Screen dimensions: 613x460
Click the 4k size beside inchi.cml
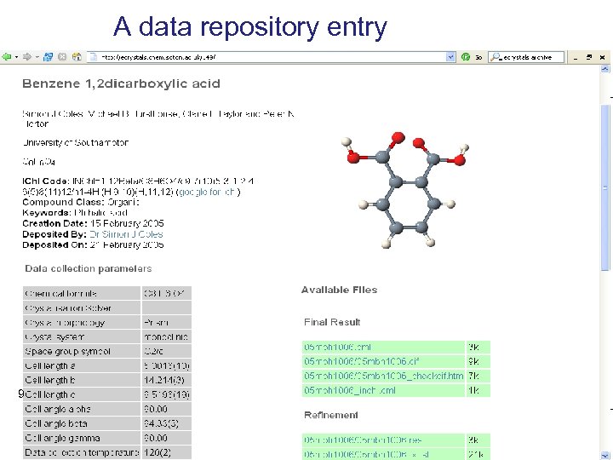478,390
